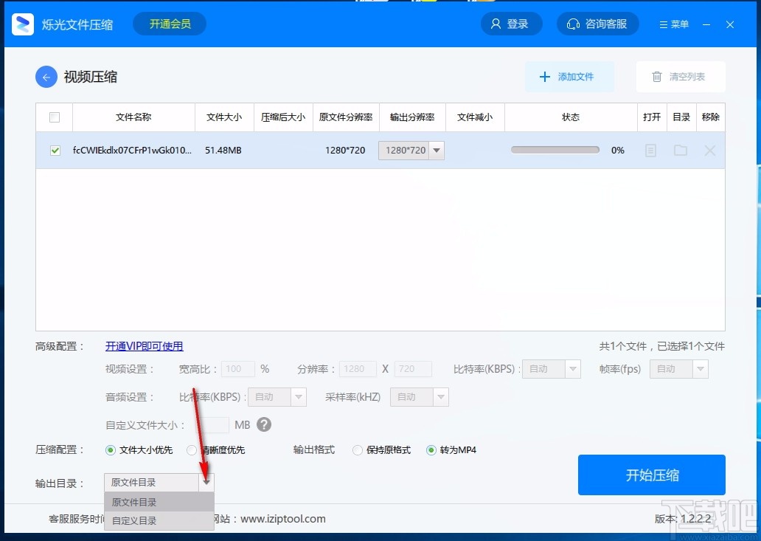Click the question mark beside 自定义文件大小

pos(264,424)
